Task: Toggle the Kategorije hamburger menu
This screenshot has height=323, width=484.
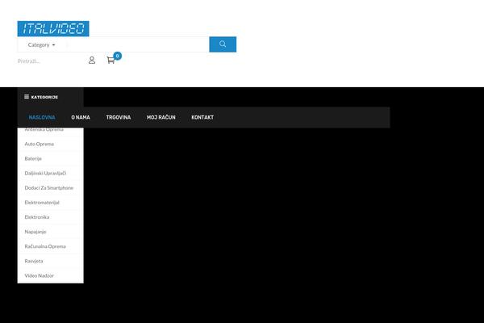Action: click(x=41, y=97)
